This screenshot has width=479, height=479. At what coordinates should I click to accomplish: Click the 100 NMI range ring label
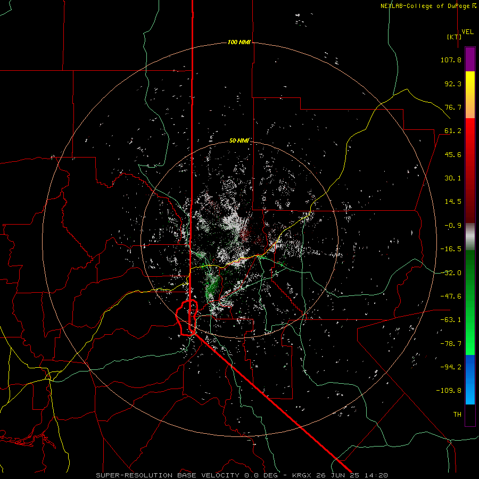(239, 42)
